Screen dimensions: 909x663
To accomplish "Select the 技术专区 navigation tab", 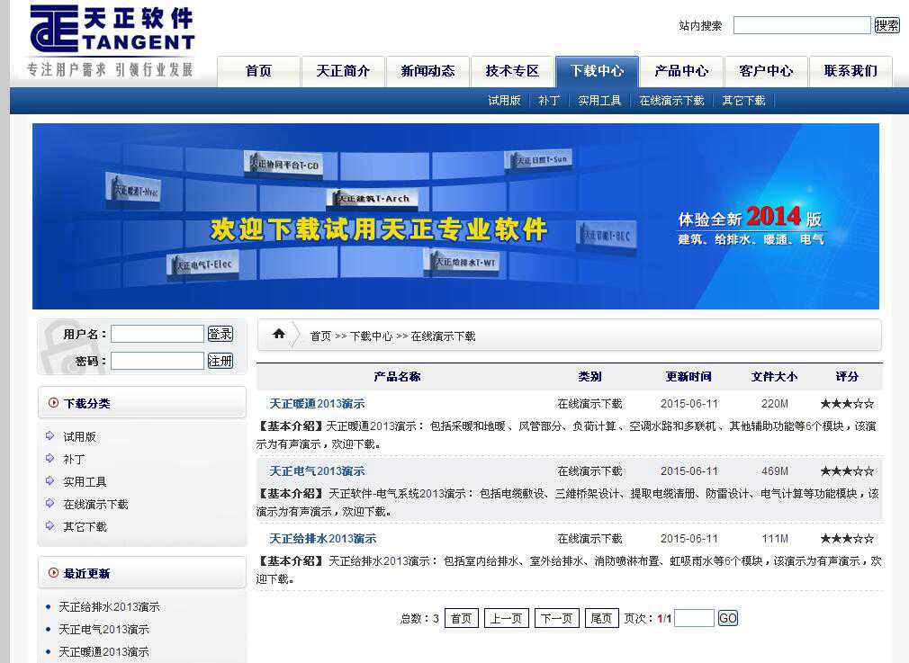I will (512, 71).
